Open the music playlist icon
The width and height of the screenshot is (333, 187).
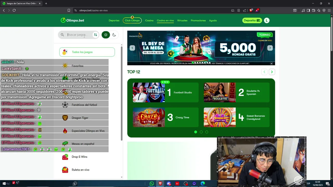point(303,10)
